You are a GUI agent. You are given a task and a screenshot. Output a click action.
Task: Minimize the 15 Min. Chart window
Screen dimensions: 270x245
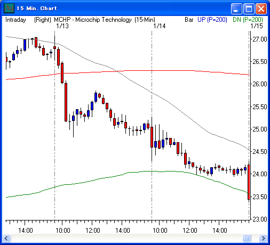236,9
